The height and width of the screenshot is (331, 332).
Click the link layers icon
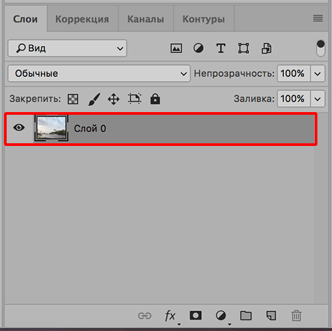(x=145, y=316)
